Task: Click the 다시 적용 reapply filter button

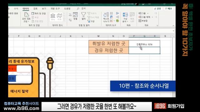Action: point(93,17)
